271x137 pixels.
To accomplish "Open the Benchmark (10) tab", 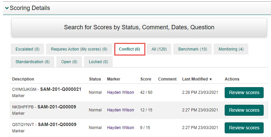I will click(192, 49).
